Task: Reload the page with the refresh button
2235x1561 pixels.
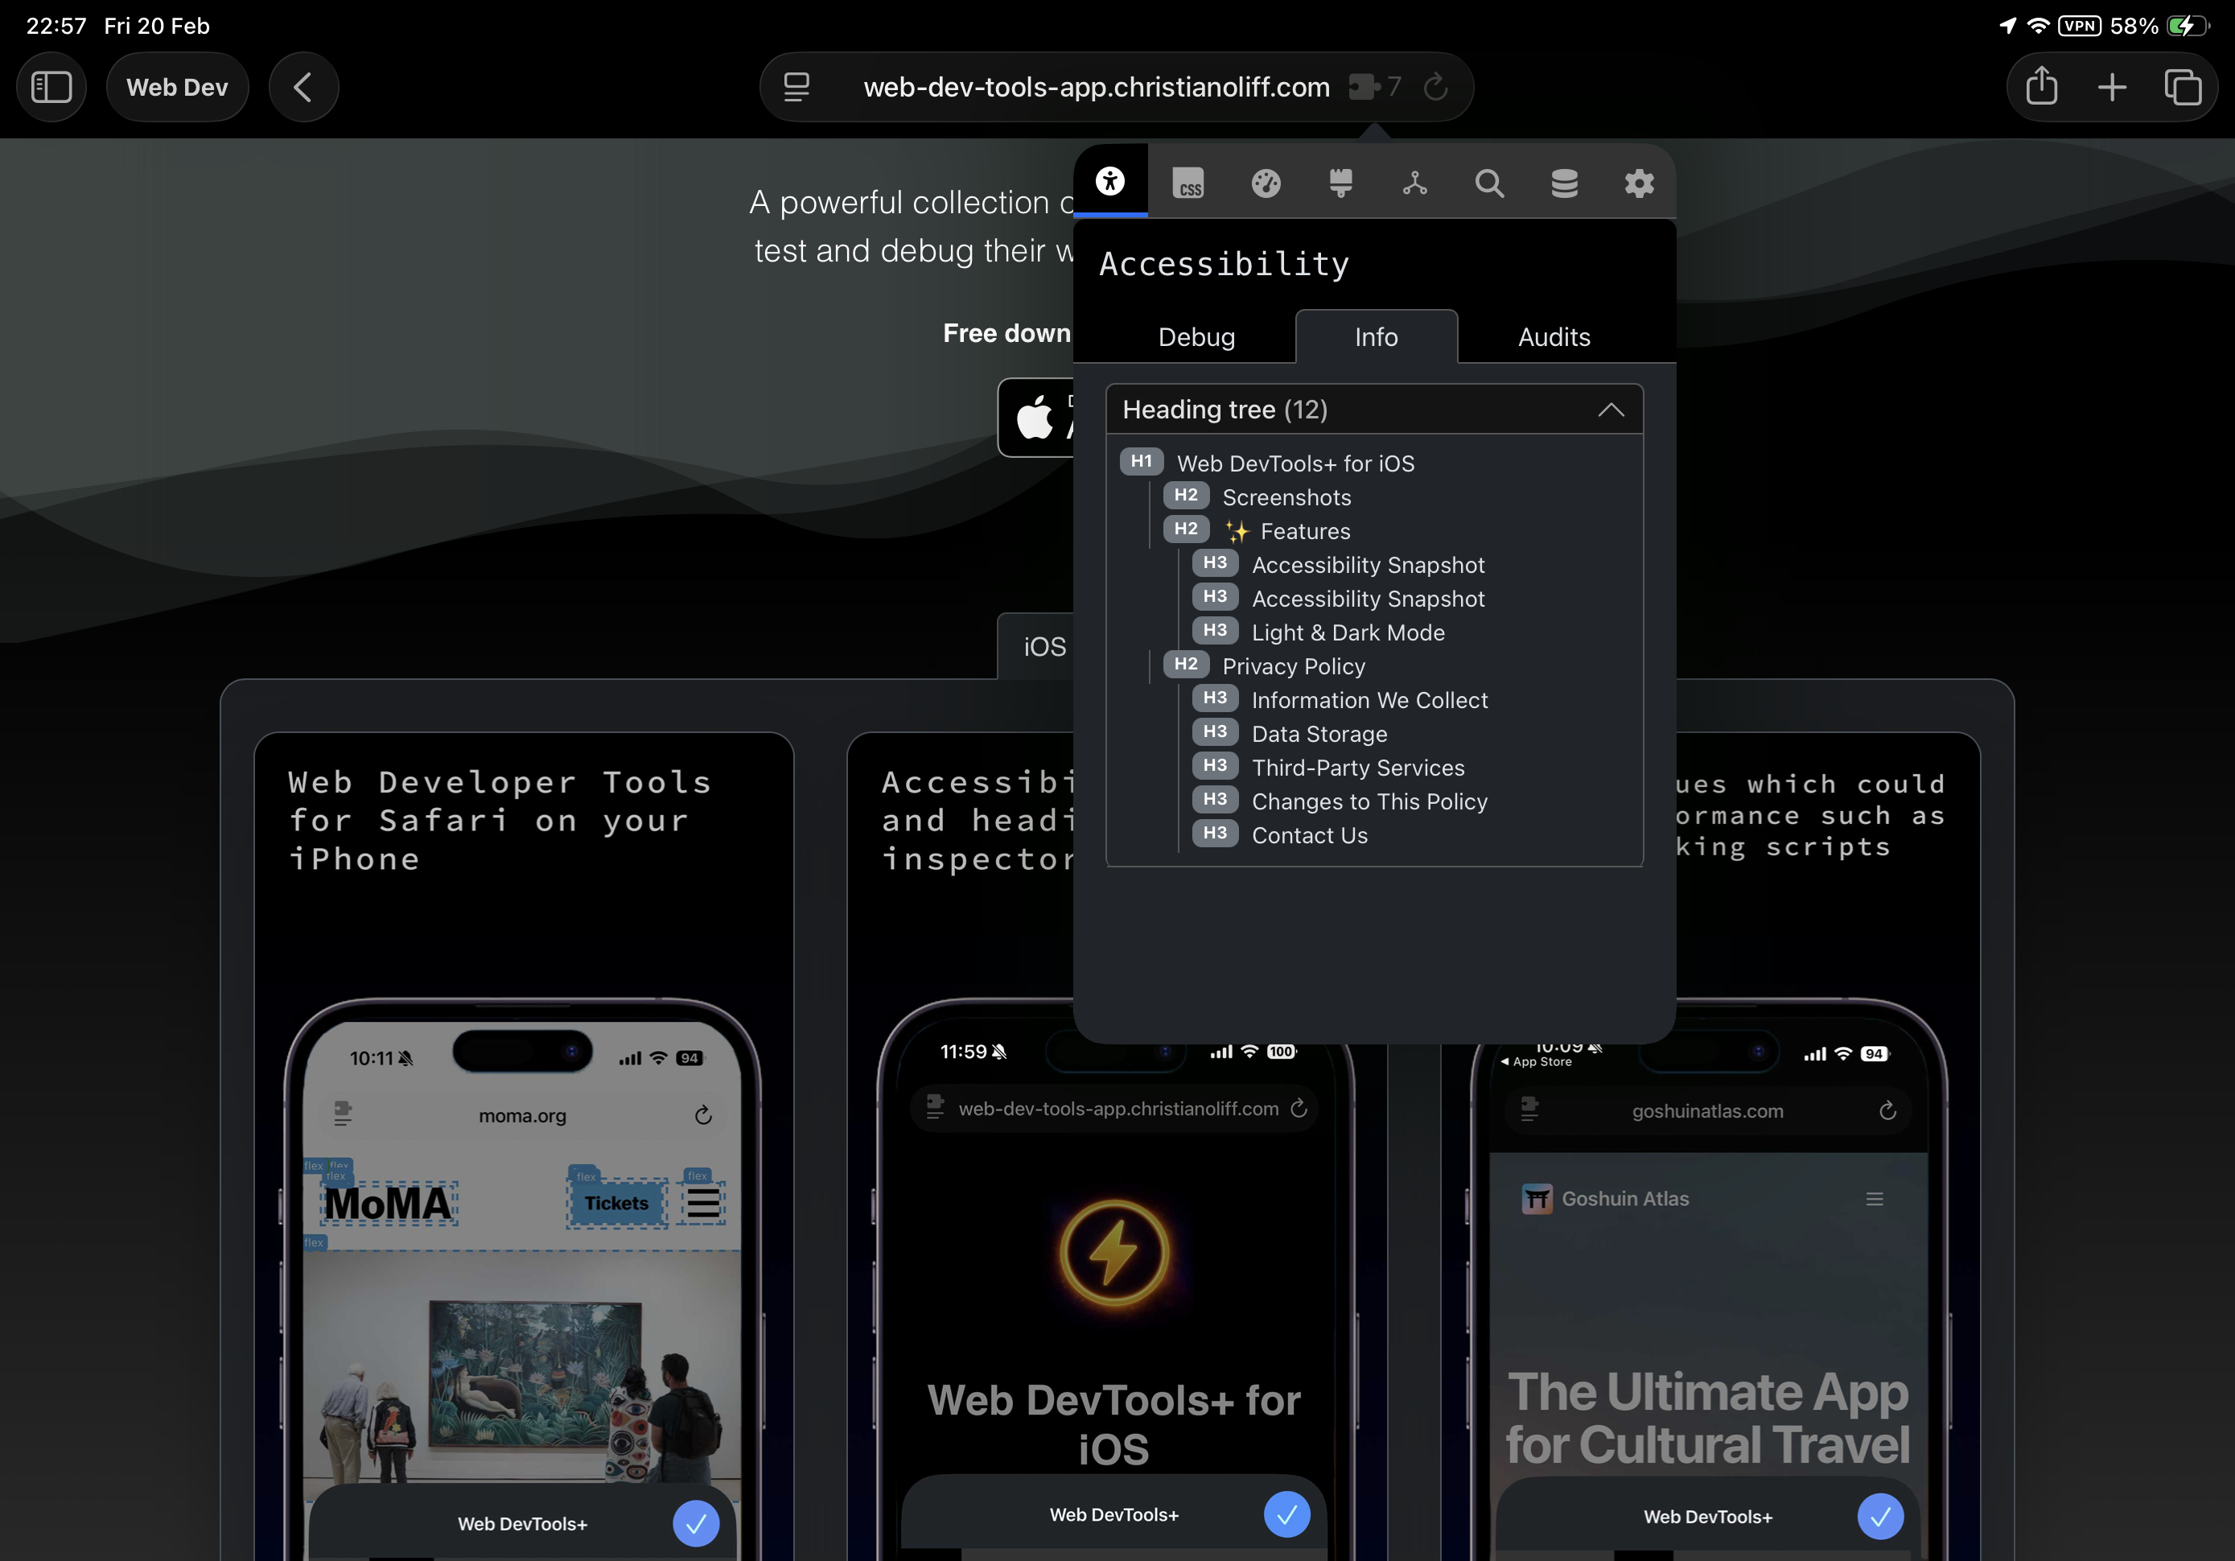Action: pyautogui.click(x=1434, y=87)
